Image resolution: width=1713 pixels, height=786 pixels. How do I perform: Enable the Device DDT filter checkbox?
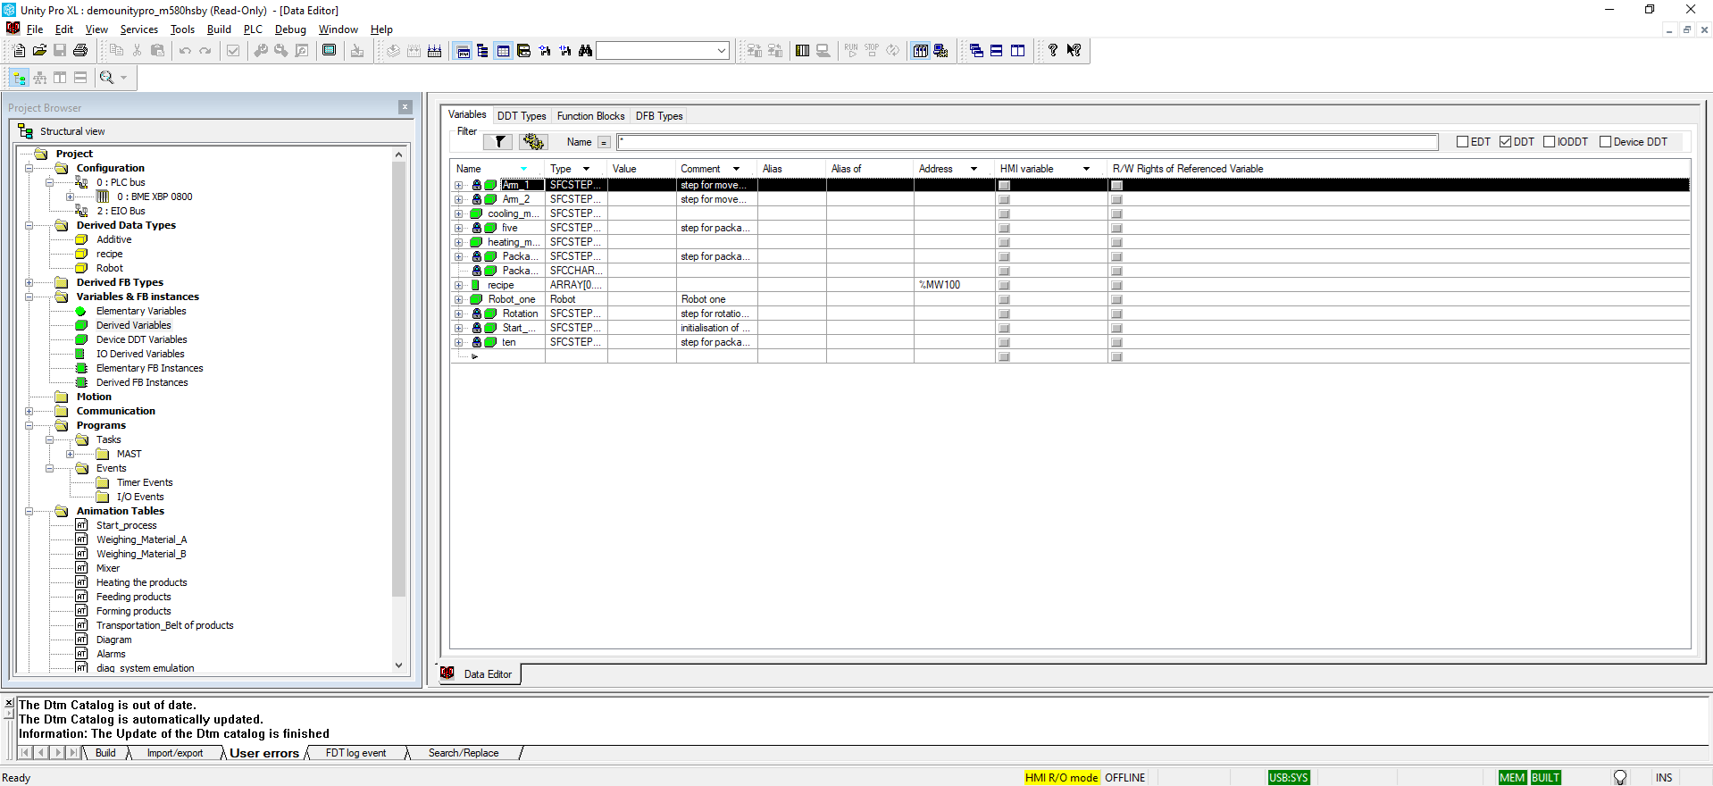click(x=1605, y=142)
